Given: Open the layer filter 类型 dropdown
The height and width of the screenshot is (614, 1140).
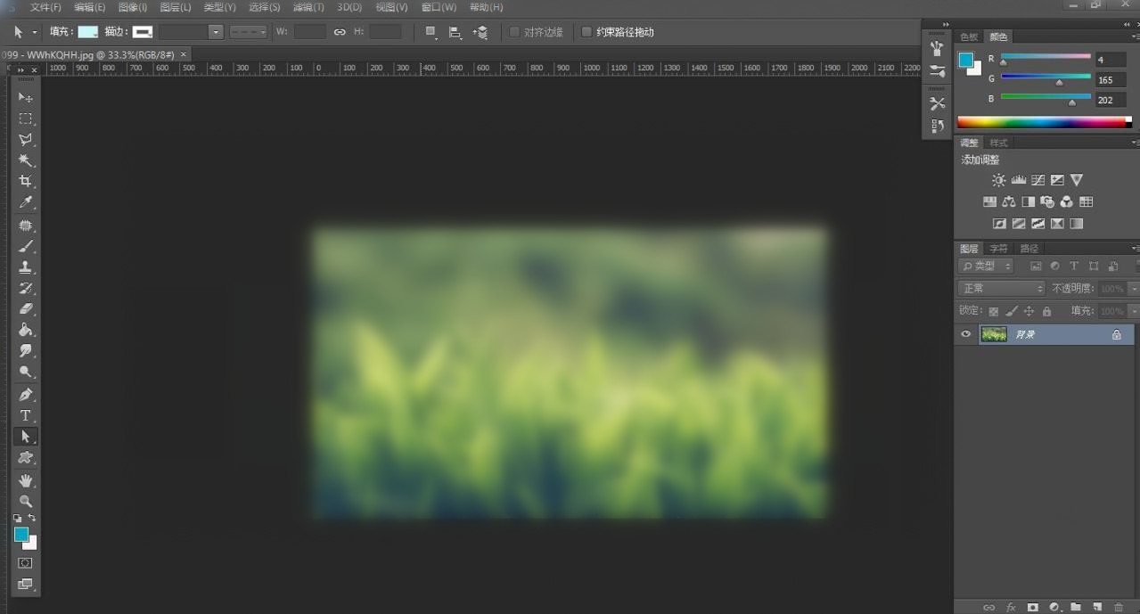Looking at the screenshot, I should tap(986, 266).
